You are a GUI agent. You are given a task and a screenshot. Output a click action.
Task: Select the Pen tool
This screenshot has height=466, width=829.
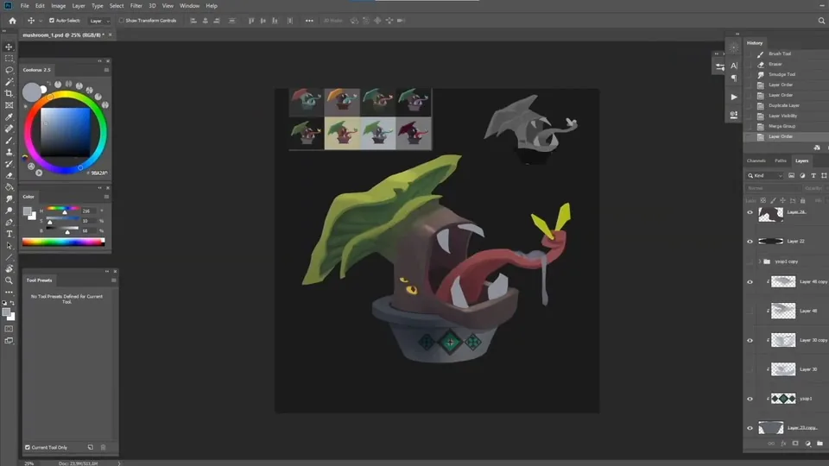click(9, 222)
